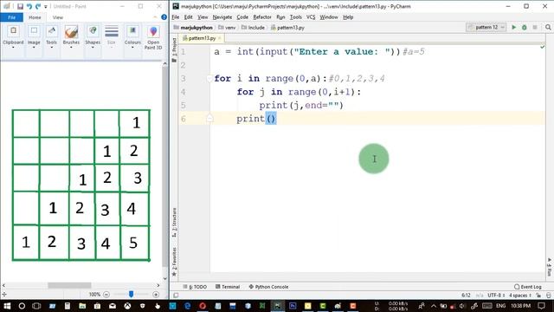Image resolution: width=554 pixels, height=312 pixels.
Task: Click the zoom out minus button in Paint
Action: point(106,295)
